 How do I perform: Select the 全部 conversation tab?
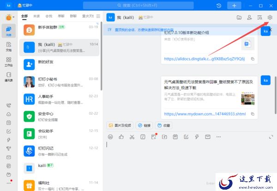[x=24, y=16]
